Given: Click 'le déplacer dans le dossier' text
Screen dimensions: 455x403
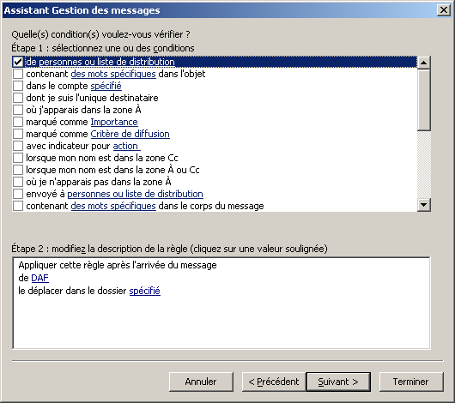Looking at the screenshot, I should (72, 291).
